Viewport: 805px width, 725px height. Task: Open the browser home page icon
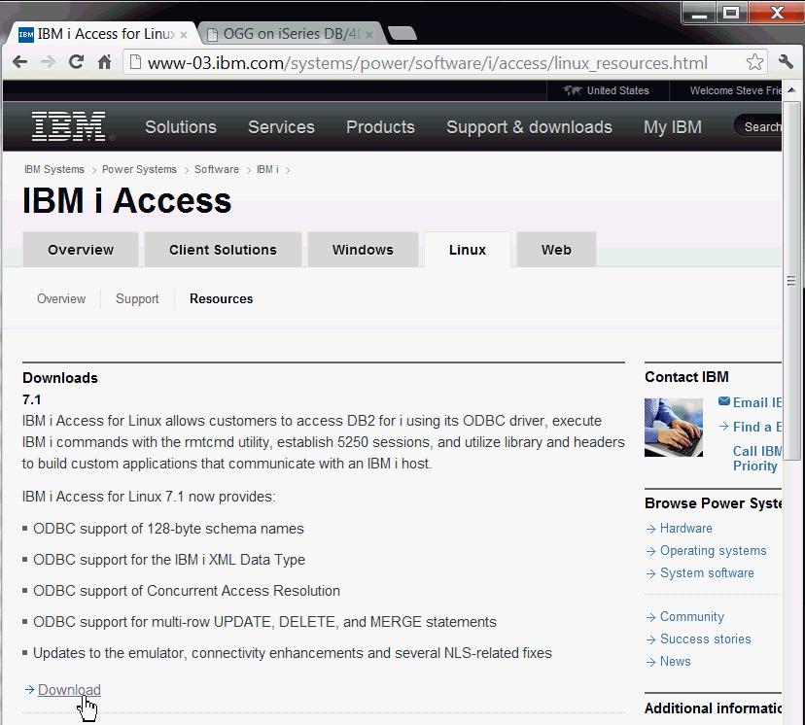point(105,62)
